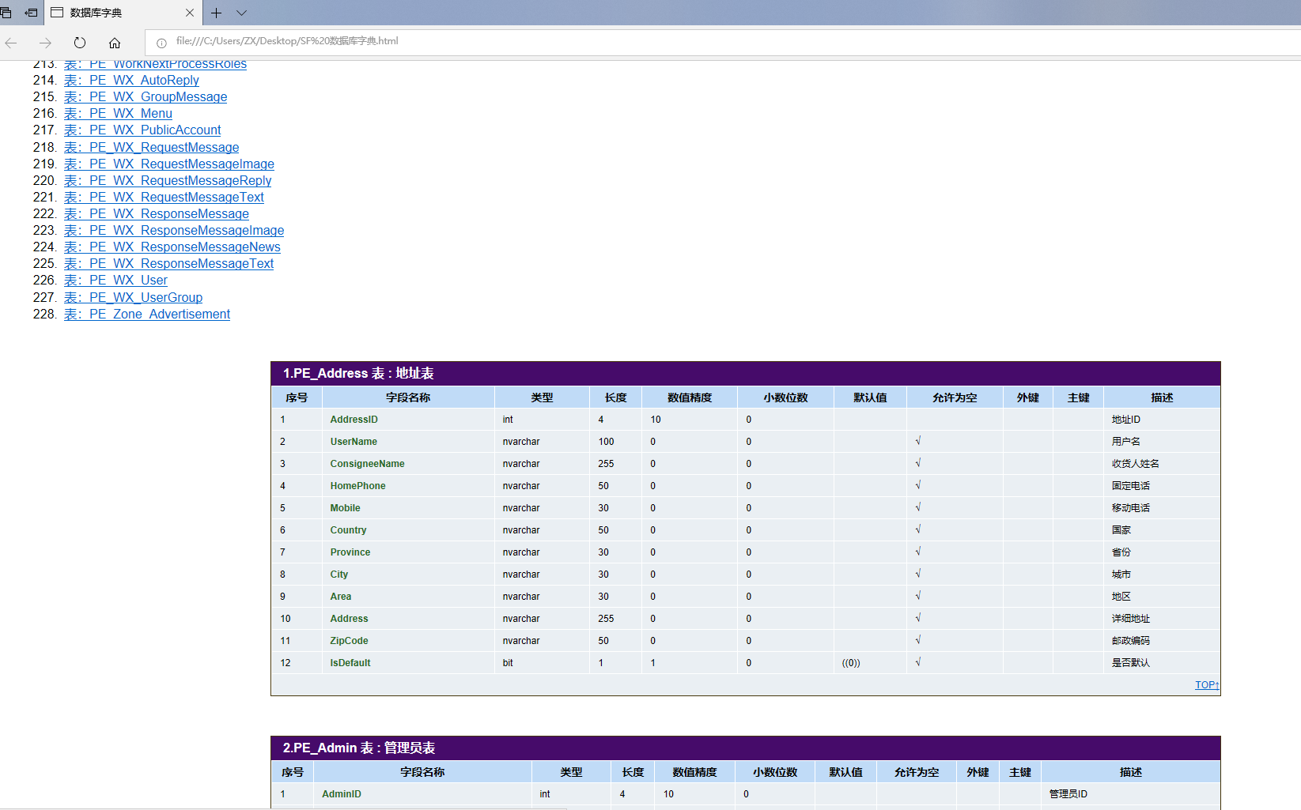Click the set-tabs-aside icon
This screenshot has height=810, width=1301.
[31, 13]
